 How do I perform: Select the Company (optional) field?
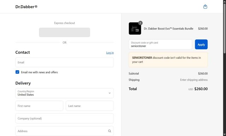click(x=64, y=118)
